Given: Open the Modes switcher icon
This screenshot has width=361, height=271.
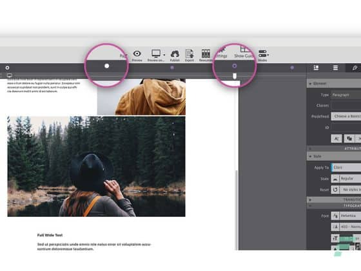Looking at the screenshot, I should coord(262,54).
